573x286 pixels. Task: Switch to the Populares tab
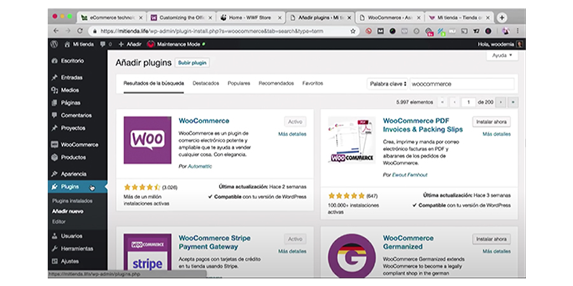pyautogui.click(x=239, y=83)
